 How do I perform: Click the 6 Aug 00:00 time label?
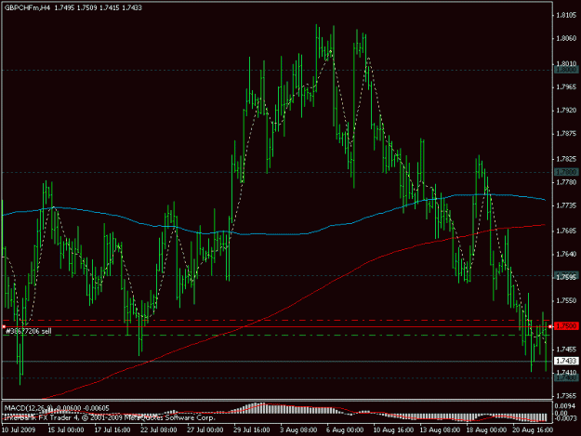pos(345,429)
